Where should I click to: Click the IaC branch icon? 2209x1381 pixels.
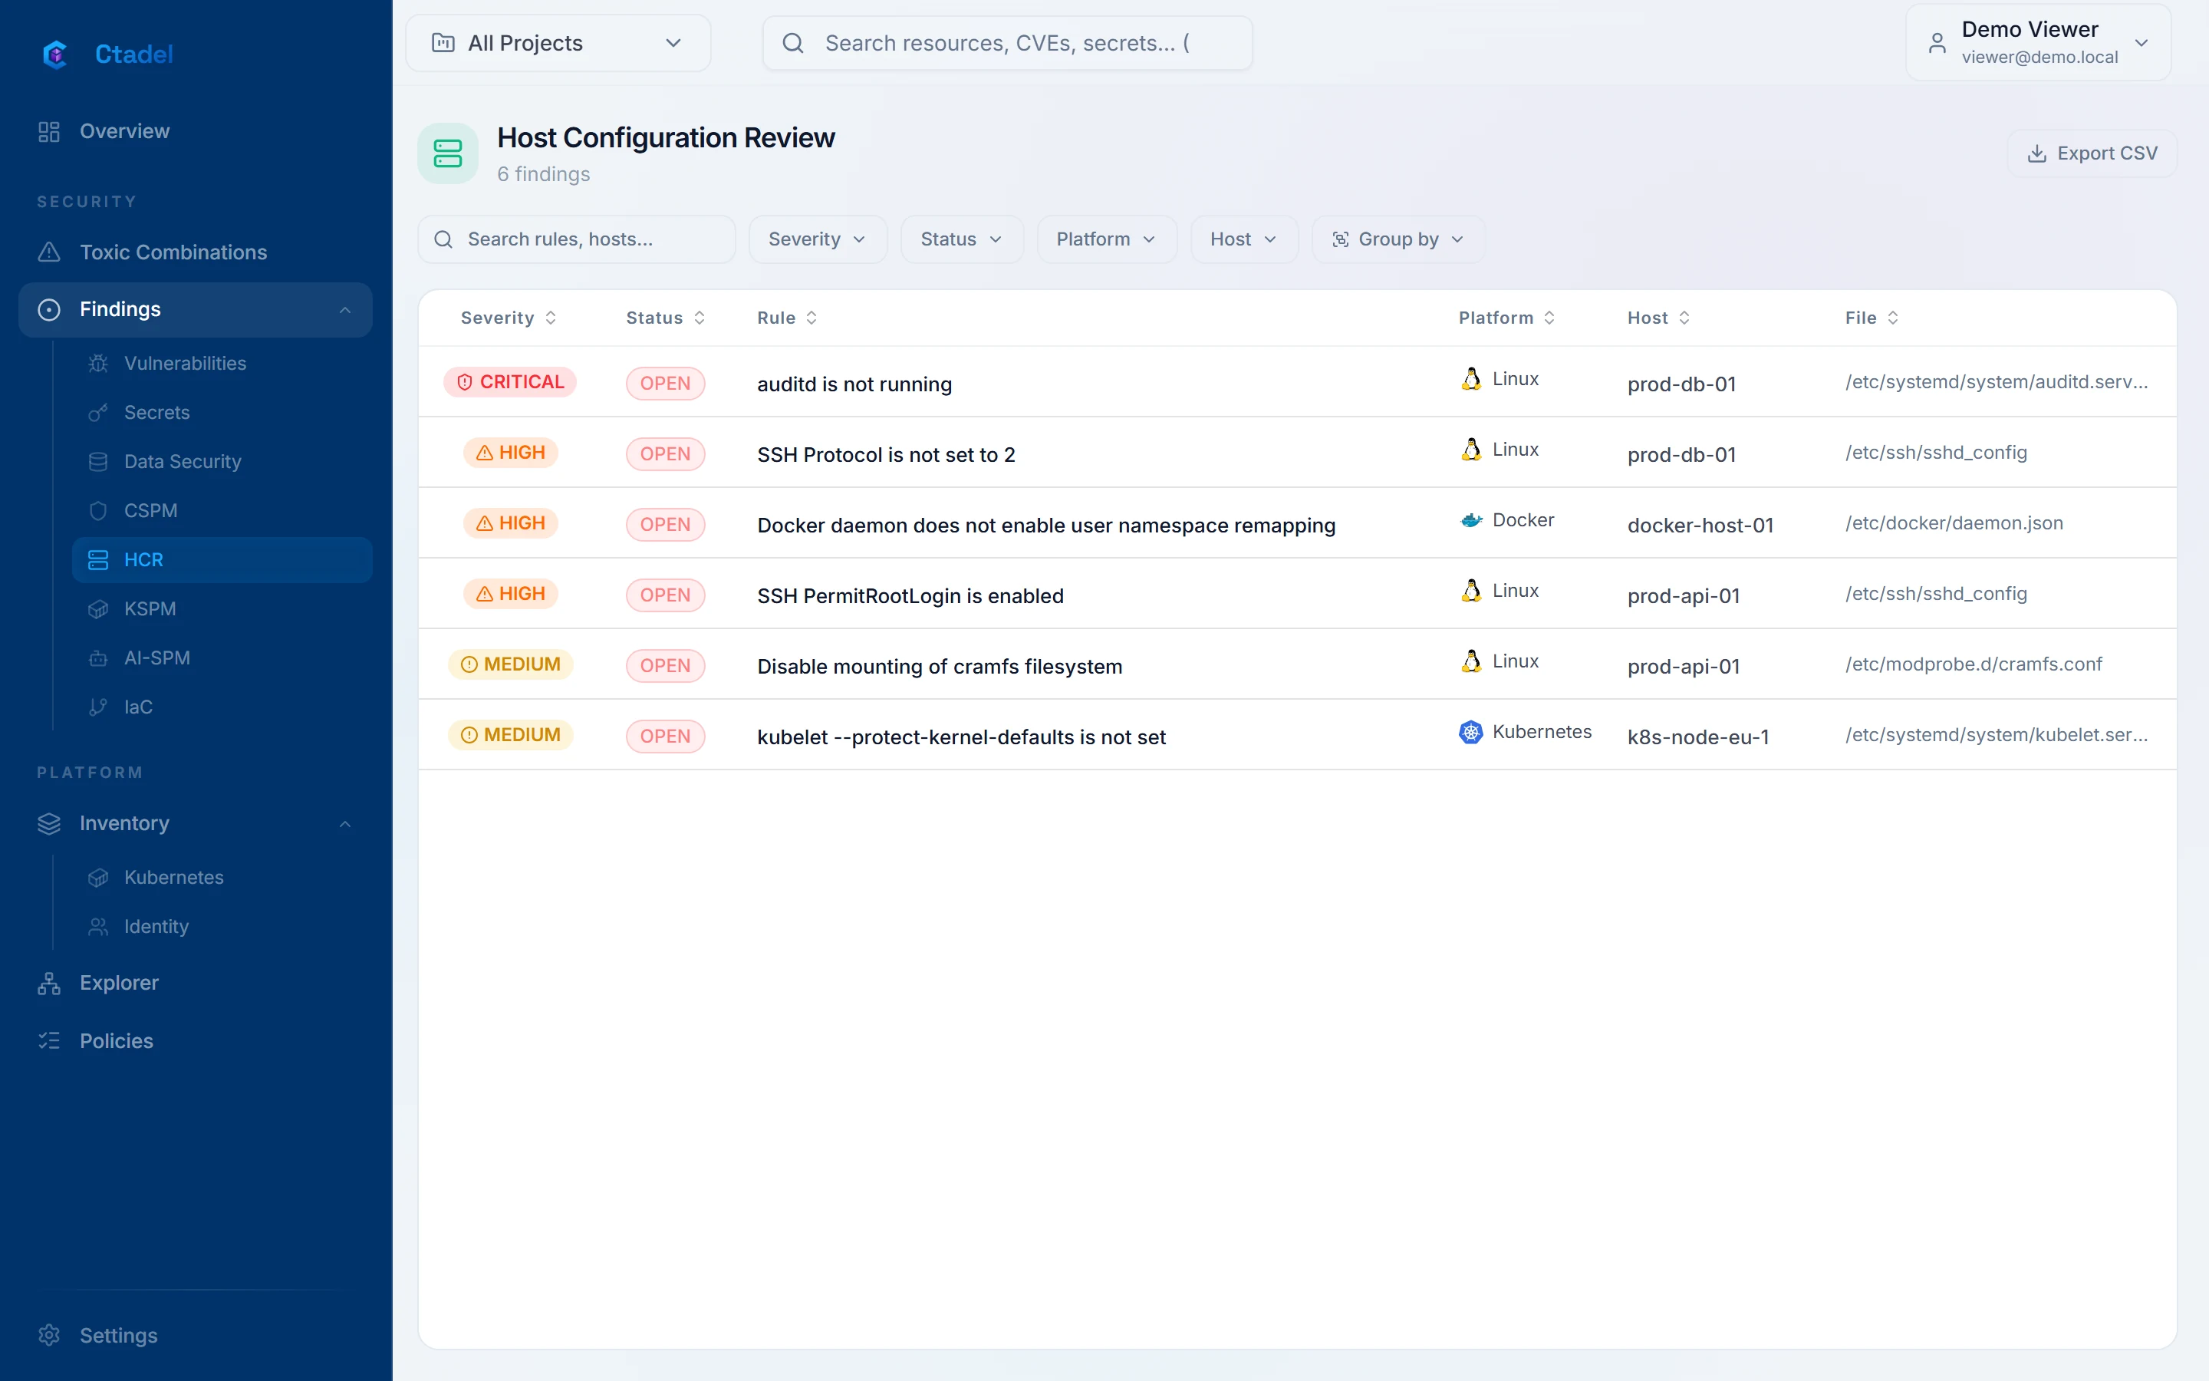coord(97,707)
